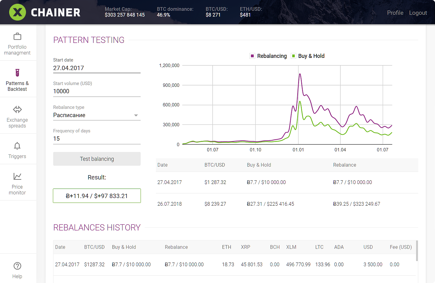Select the Patterns & Backtest flask icon
The height and width of the screenshot is (283, 435).
point(17,73)
